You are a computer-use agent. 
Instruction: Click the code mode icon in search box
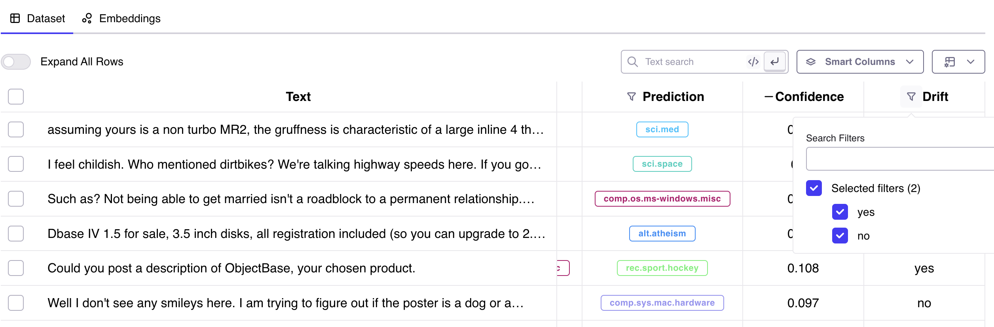pyautogui.click(x=753, y=62)
